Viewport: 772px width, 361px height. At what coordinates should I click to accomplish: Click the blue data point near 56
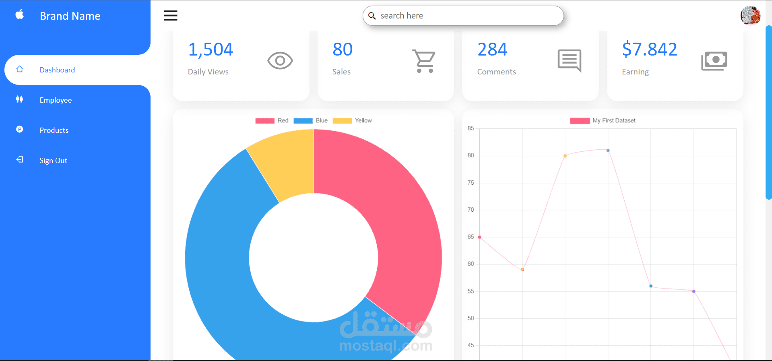pyautogui.click(x=651, y=286)
